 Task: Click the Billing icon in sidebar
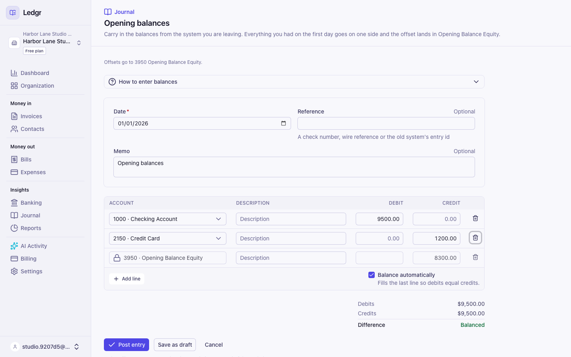[14, 259]
